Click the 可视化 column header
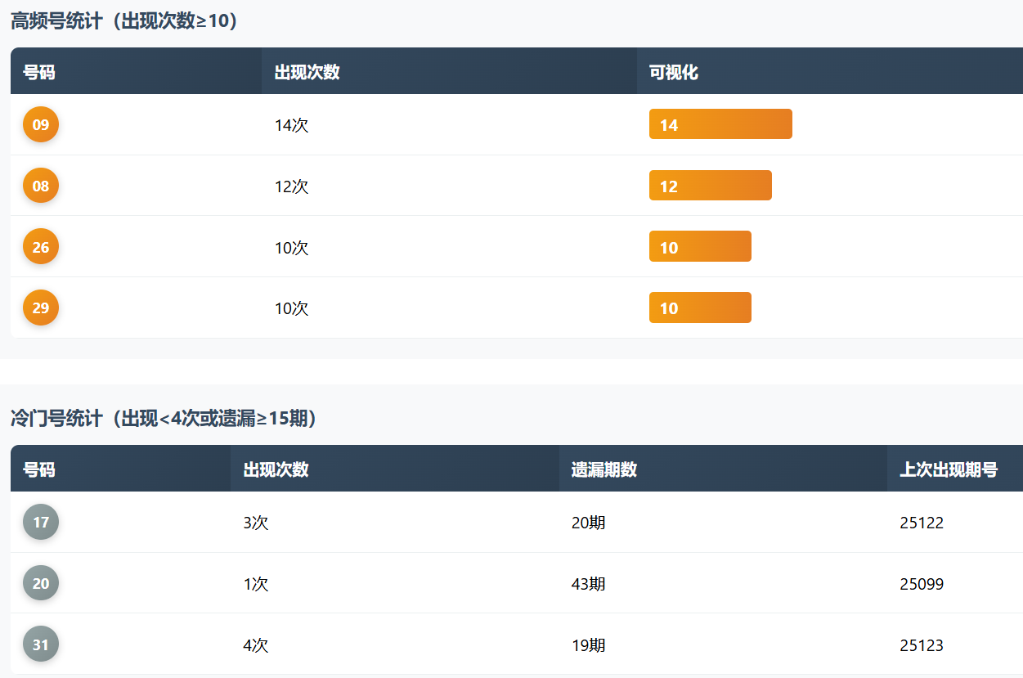This screenshot has width=1023, height=678. (674, 72)
